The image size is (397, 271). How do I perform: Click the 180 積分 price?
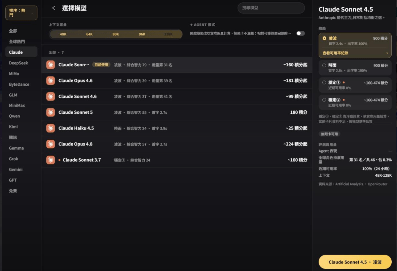pos(299,112)
